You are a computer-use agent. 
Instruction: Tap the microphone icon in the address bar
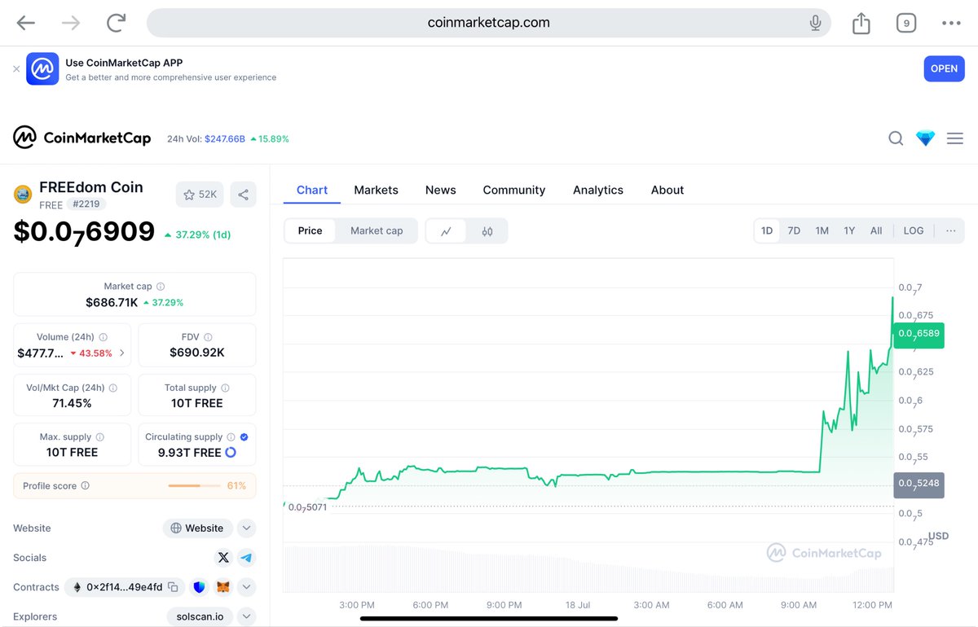coord(815,23)
